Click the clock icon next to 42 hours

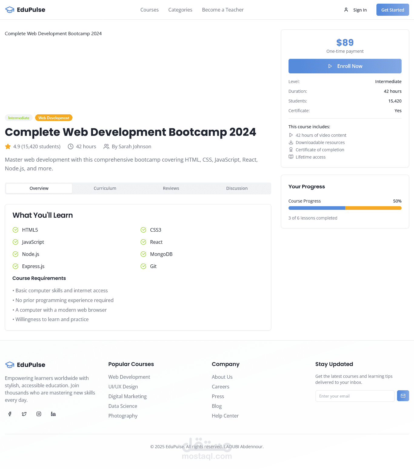[71, 146]
